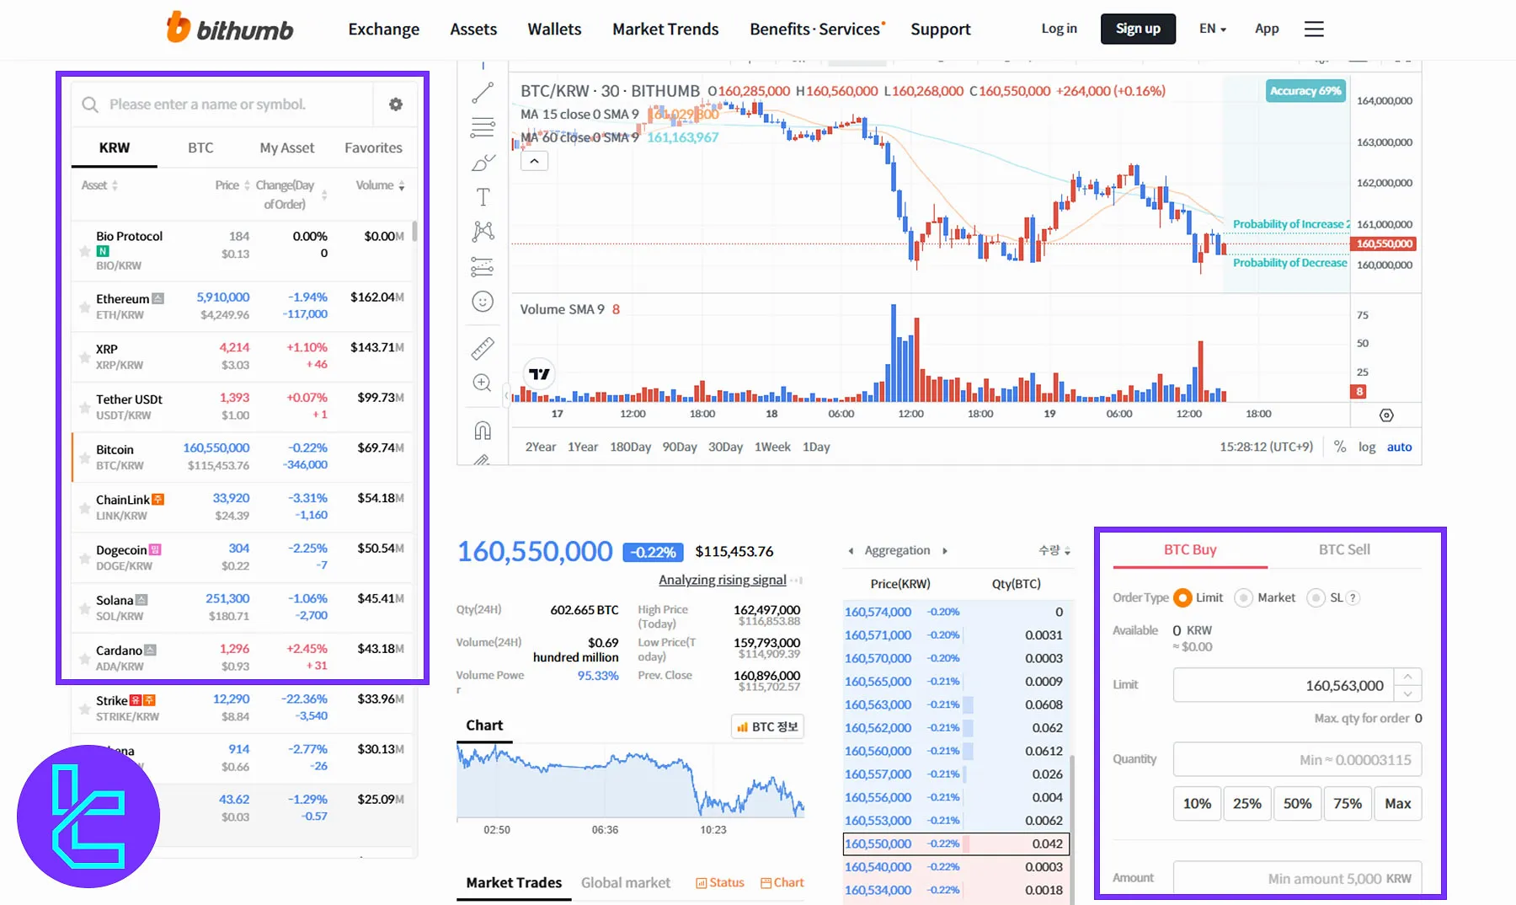Favorite star for Solana row

point(84,608)
